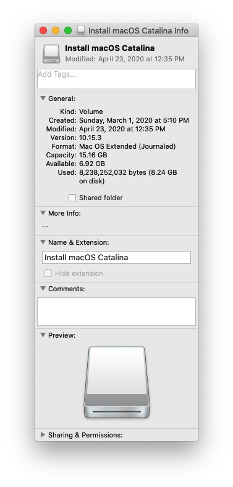Minimize the window with yellow button

pos(56,30)
